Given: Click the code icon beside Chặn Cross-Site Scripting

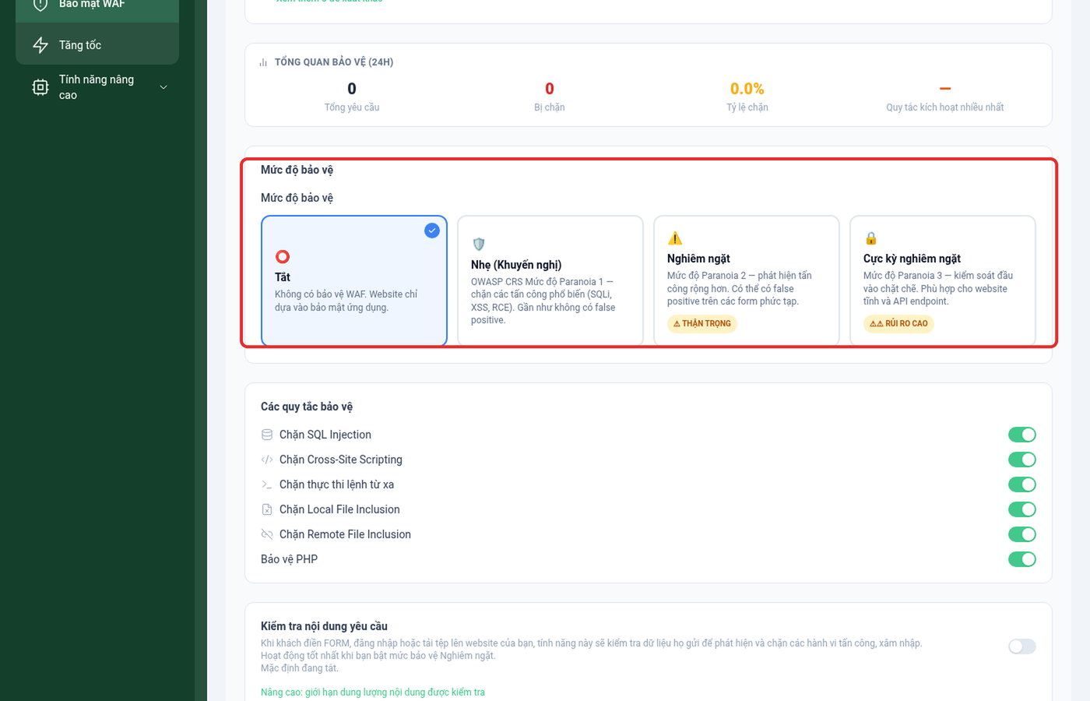Looking at the screenshot, I should pos(267,460).
